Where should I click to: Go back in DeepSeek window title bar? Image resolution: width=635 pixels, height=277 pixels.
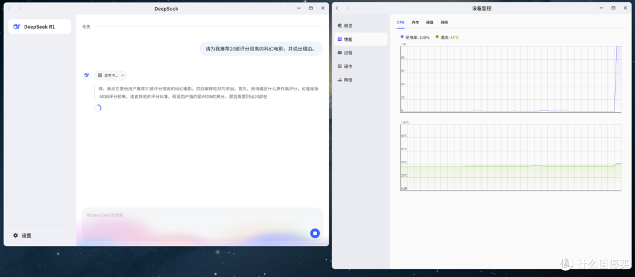9,8
